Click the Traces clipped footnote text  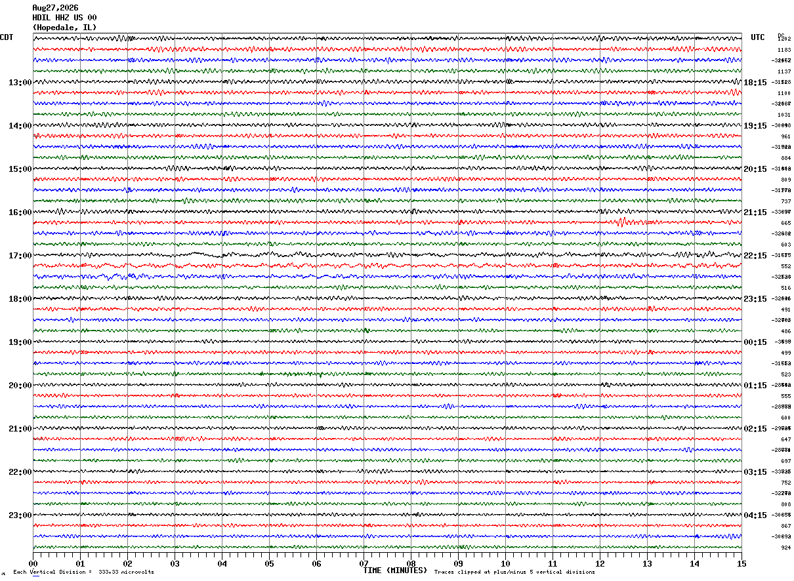[x=514, y=572]
